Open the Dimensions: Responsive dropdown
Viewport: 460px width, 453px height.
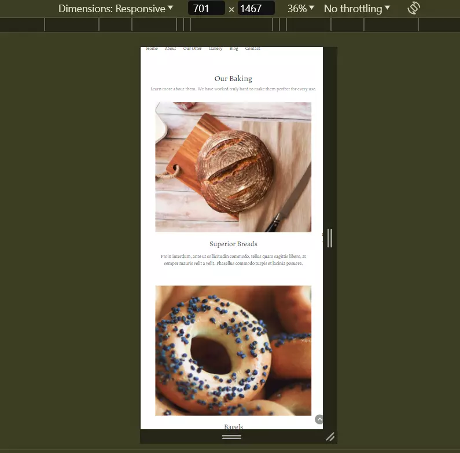pos(116,9)
